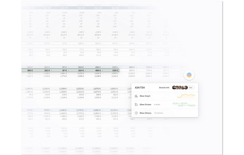Add another person to Shared with
The image size is (244, 155).
pyautogui.click(x=191, y=88)
